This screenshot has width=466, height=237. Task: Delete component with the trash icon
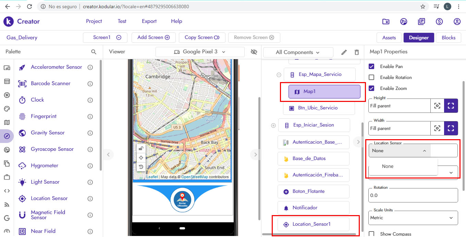[x=356, y=52]
